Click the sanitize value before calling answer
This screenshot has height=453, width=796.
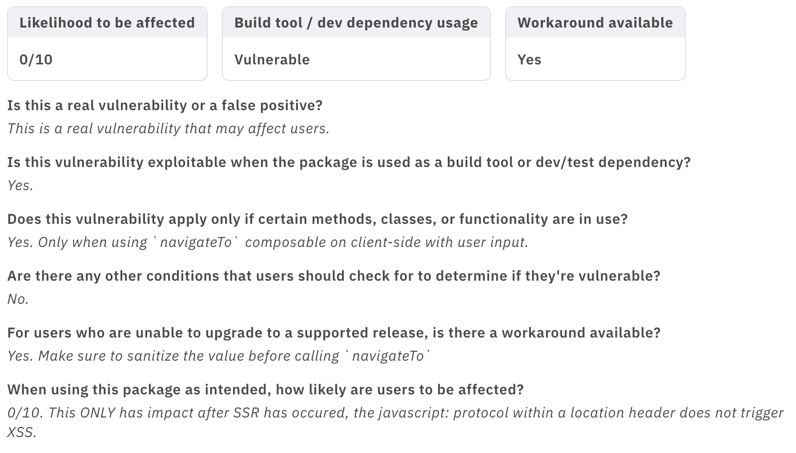[x=219, y=356]
